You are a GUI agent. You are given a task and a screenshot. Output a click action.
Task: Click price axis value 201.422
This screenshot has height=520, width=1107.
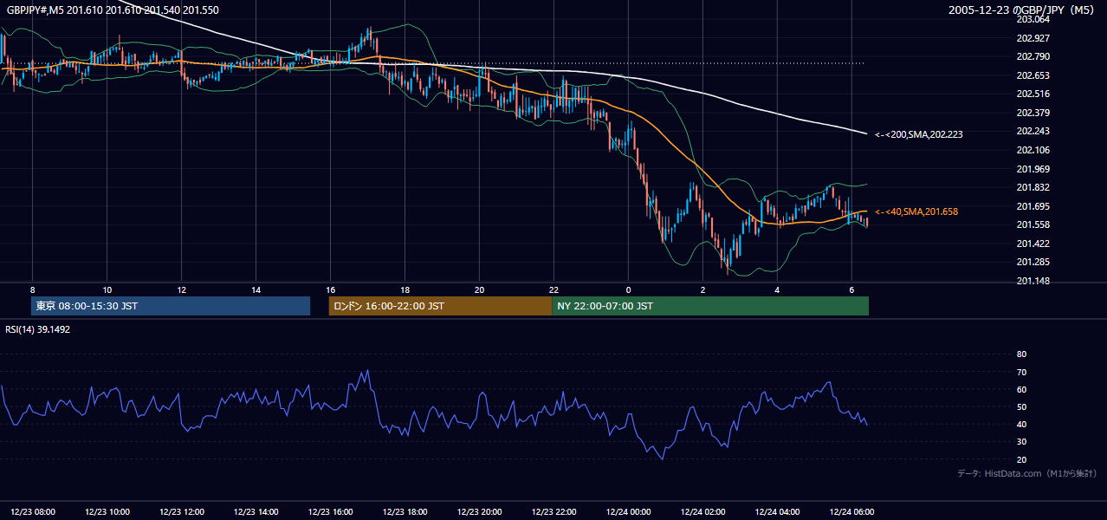1033,244
